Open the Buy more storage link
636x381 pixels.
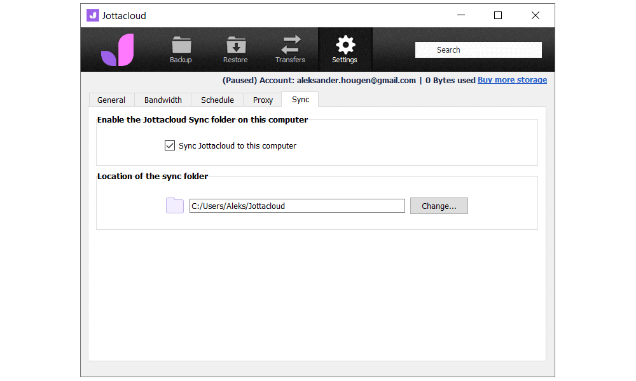click(512, 80)
